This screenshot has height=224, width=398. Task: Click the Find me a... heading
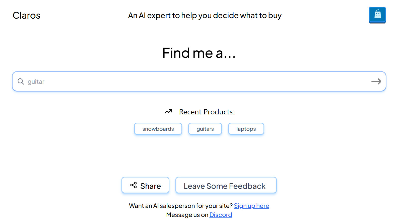tap(199, 53)
